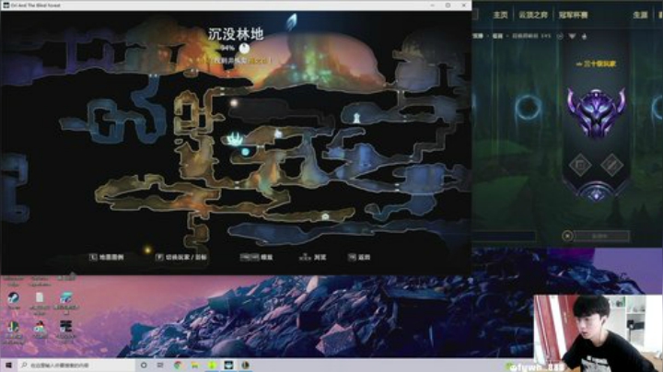
Task: Open the map legend (地图图例)
Action: (107, 257)
